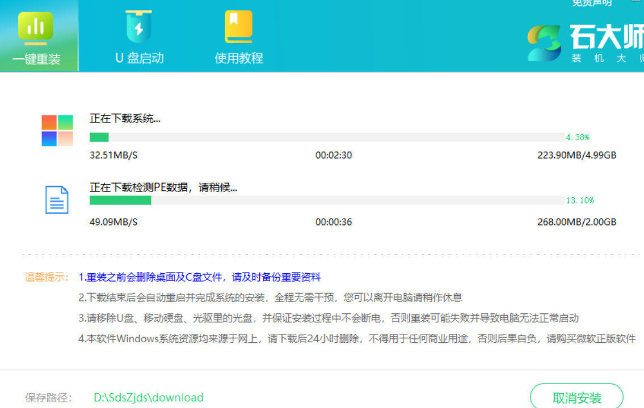Open the 免责声明 link at top
644x408 pixels.
coord(592,3)
